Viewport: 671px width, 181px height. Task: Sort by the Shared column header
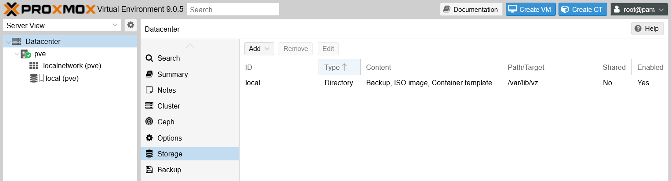pos(614,67)
